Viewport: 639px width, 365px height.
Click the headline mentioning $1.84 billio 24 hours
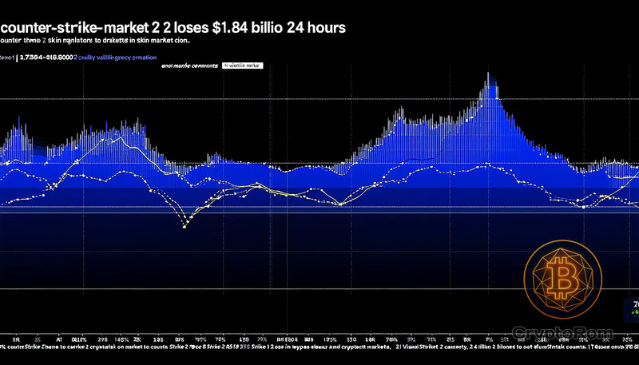coord(173,28)
